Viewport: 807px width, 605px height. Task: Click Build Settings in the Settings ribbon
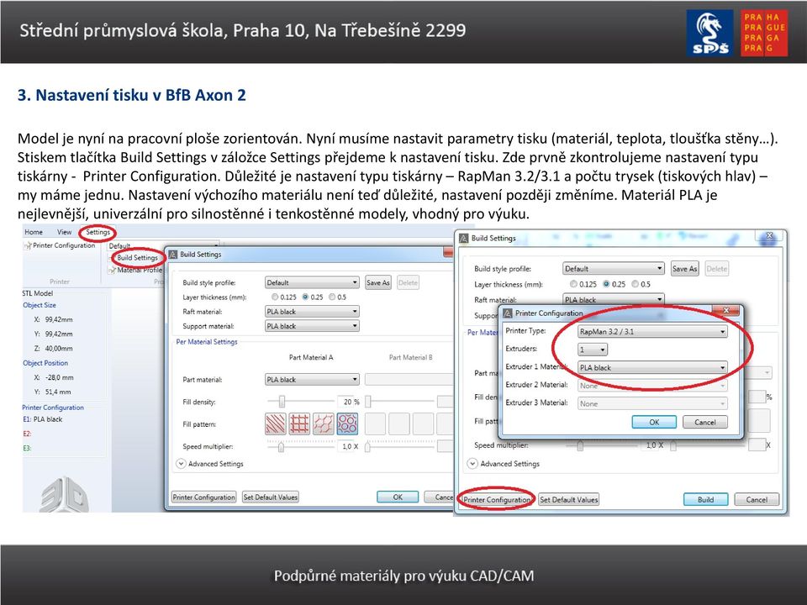137,258
